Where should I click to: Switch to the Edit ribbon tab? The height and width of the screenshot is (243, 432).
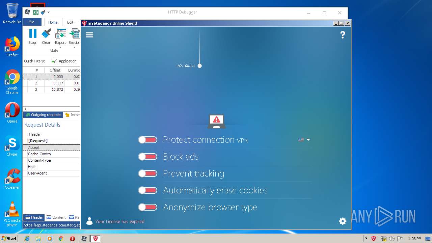70,22
